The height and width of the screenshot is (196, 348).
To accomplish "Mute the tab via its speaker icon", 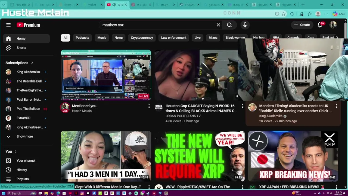I will [x=114, y=5].
